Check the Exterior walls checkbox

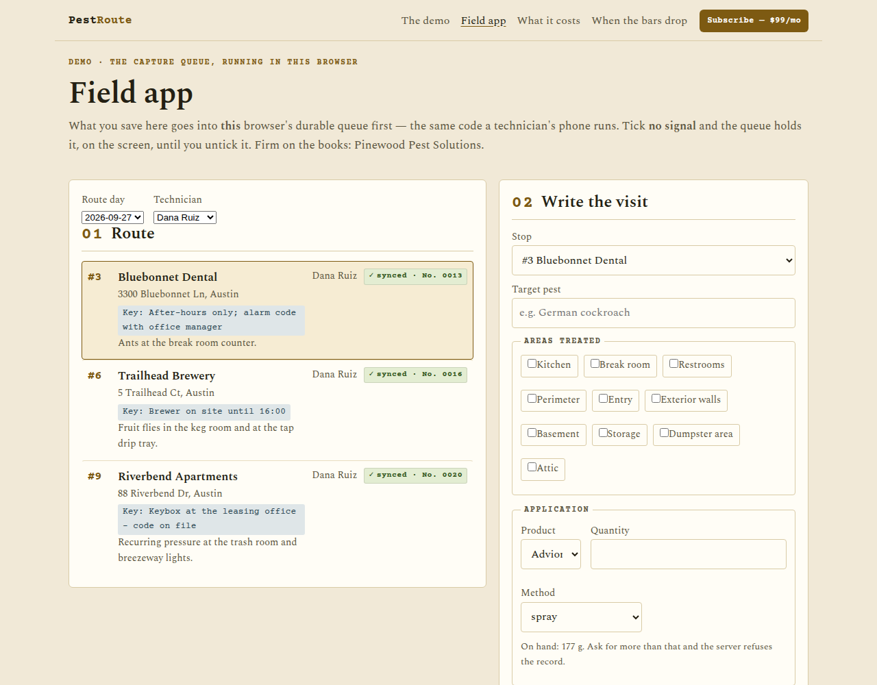656,399
